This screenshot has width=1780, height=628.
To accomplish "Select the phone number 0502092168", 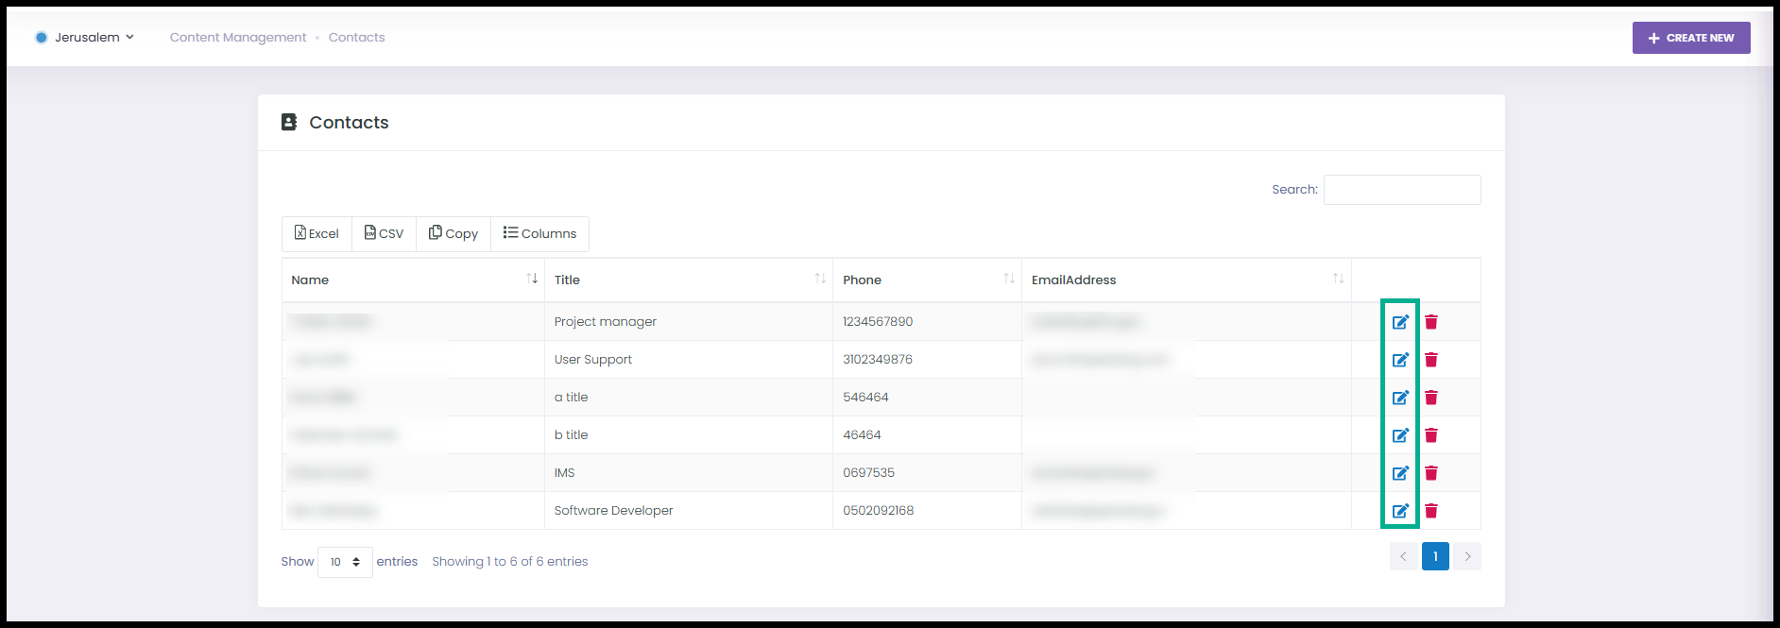I will [879, 511].
